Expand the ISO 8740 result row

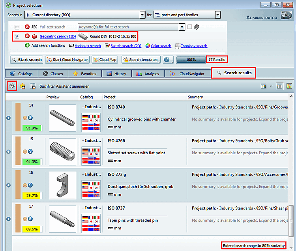(9, 118)
